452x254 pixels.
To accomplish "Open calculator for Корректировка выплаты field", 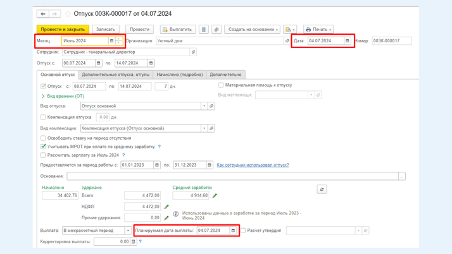I will [133, 241].
